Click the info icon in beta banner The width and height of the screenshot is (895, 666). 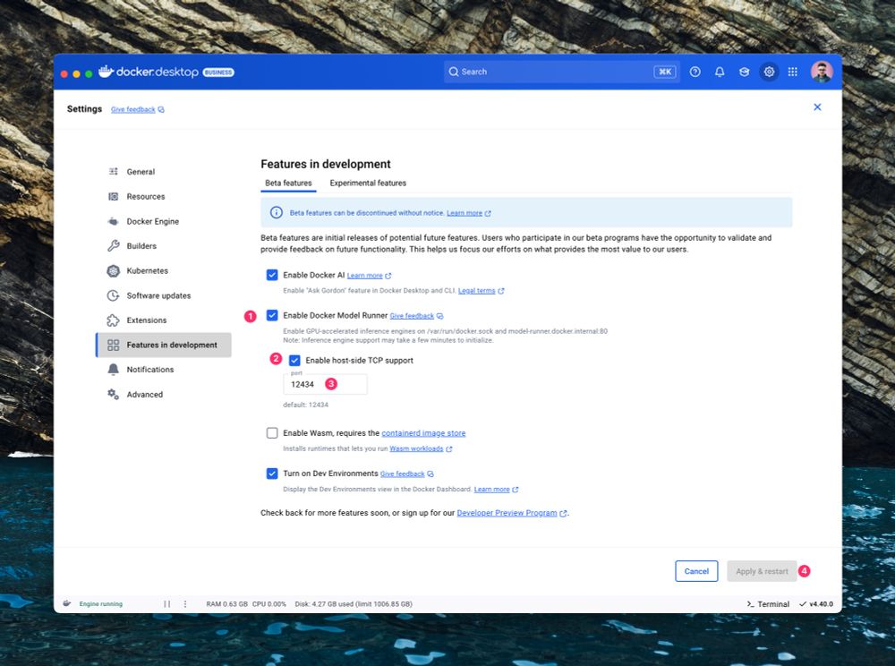coord(277,213)
